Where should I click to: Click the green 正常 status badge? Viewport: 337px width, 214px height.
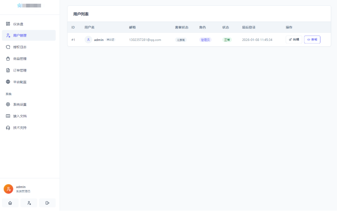coord(227,40)
